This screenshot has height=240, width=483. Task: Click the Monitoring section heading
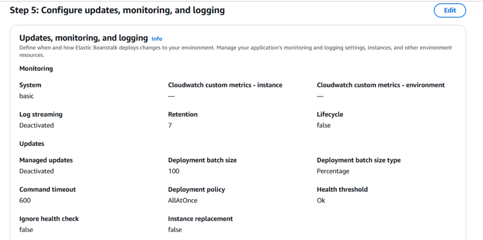point(36,68)
